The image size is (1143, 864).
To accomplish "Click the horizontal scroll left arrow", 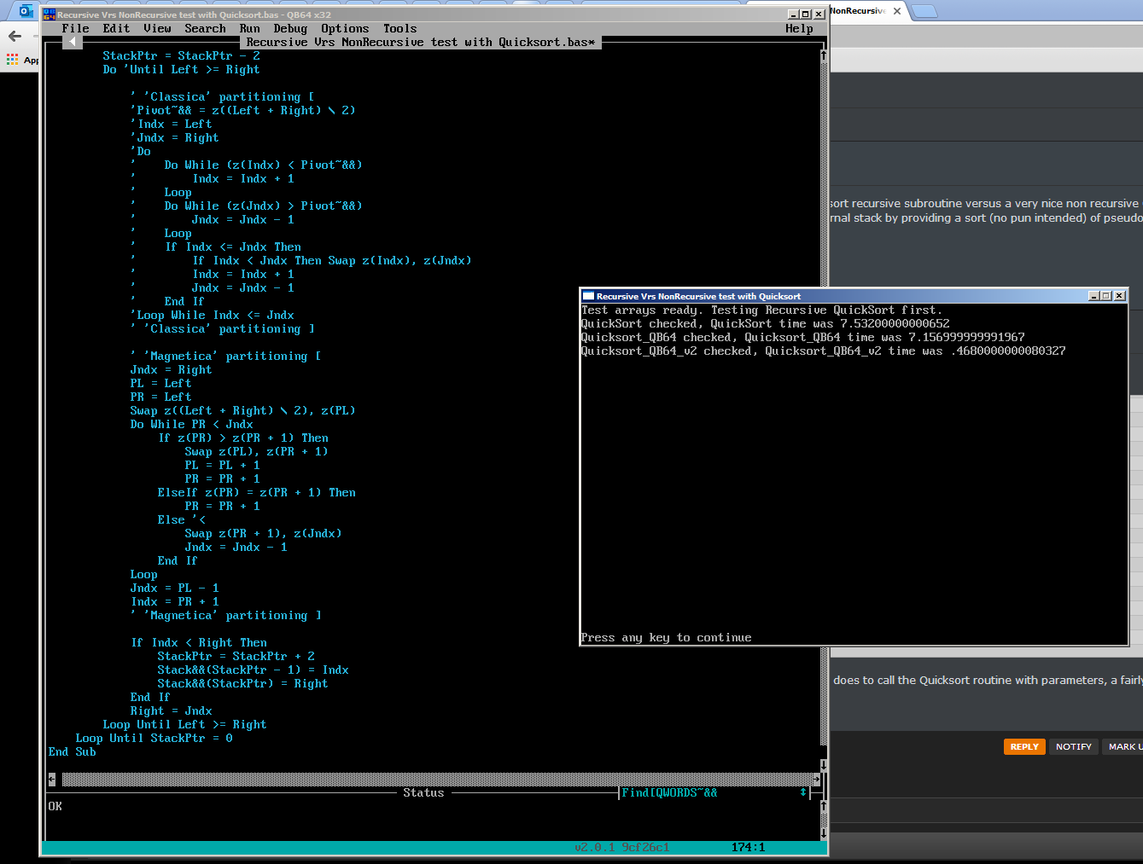I will (x=52, y=779).
